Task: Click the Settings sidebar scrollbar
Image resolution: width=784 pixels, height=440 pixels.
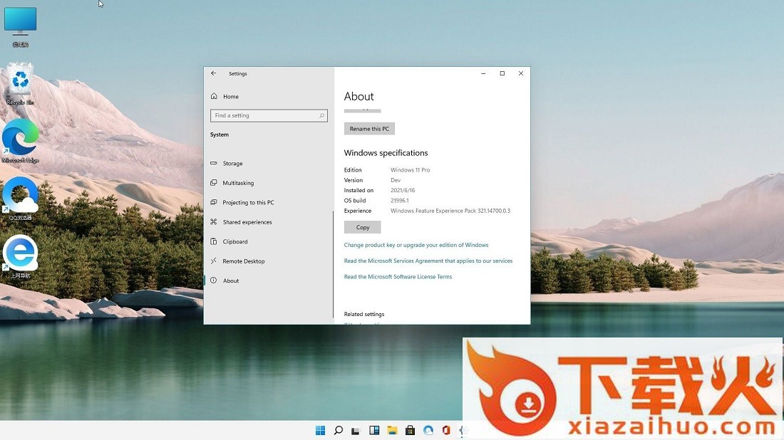Action: pos(333,265)
